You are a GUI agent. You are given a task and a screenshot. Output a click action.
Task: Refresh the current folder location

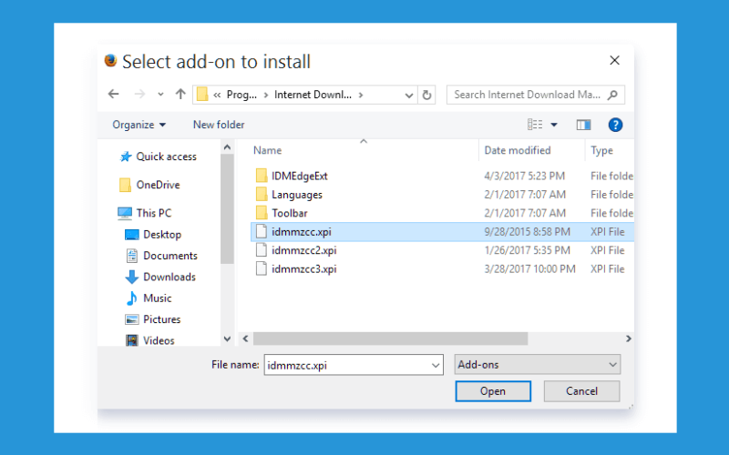tap(426, 96)
